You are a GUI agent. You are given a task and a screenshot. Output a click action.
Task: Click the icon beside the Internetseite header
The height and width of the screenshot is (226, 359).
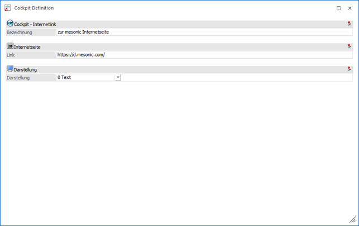click(x=10, y=47)
